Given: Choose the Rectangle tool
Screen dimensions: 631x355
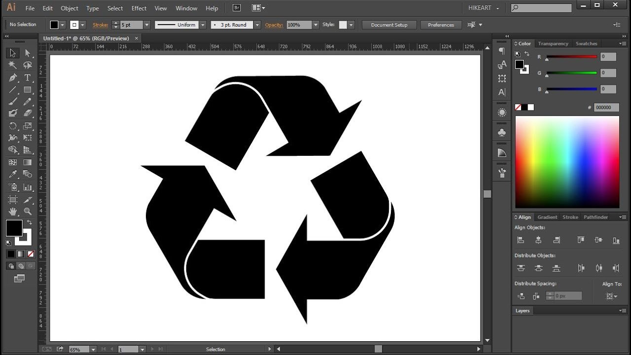Looking at the screenshot, I should point(28,90).
